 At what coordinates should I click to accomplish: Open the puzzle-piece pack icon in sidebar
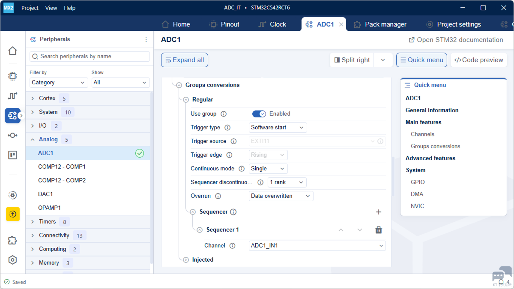(x=13, y=241)
